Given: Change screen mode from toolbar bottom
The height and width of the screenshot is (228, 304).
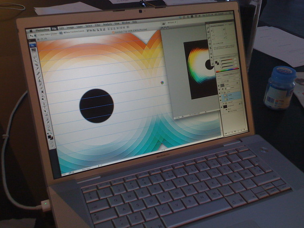Looking at the screenshot, I should point(52,146).
